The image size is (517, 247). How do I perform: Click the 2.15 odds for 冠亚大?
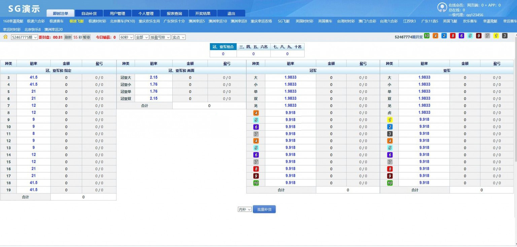coord(153,78)
